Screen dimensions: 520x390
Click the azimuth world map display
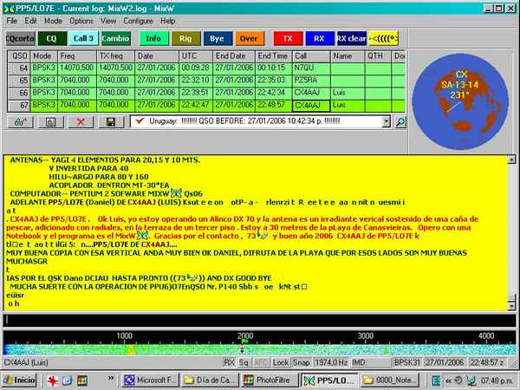460,101
